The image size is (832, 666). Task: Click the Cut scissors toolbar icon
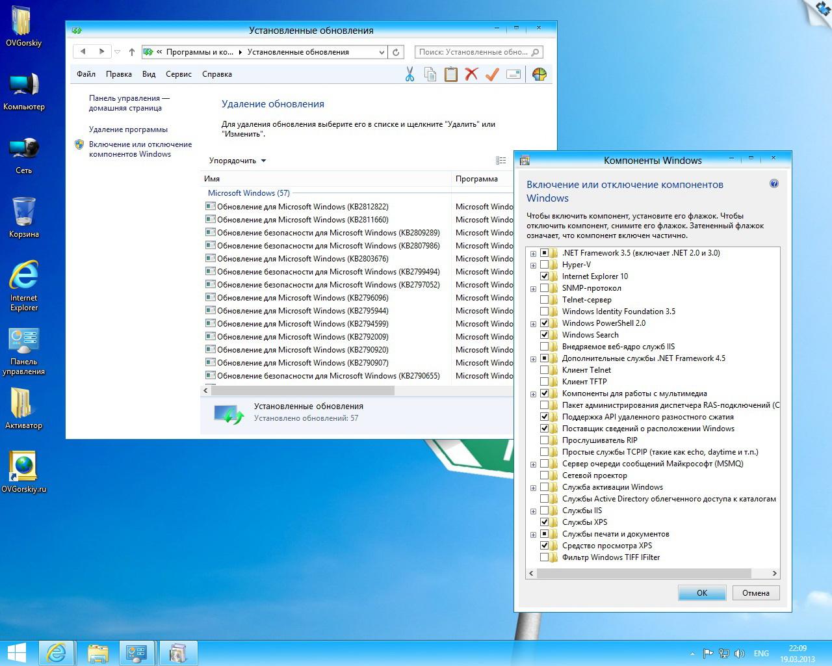click(409, 74)
